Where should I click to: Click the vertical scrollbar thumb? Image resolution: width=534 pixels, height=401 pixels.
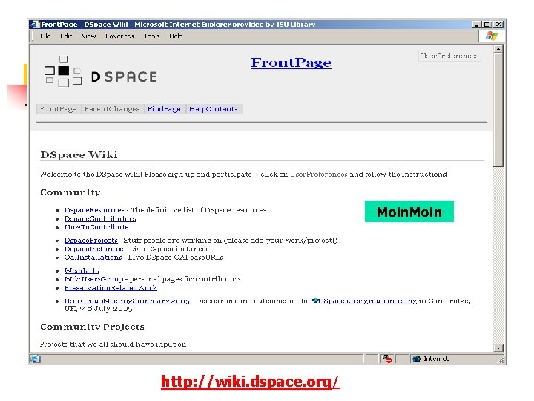(498, 110)
